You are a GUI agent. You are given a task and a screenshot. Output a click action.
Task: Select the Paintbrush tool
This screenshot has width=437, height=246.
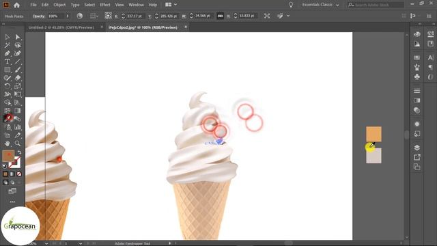tap(18, 70)
